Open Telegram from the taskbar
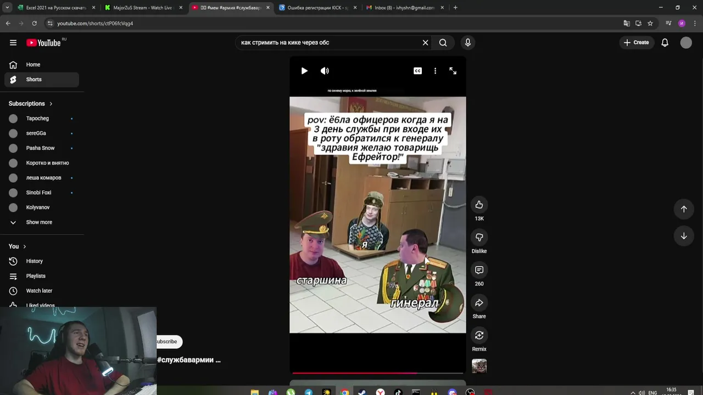The height and width of the screenshot is (395, 703). [x=309, y=392]
